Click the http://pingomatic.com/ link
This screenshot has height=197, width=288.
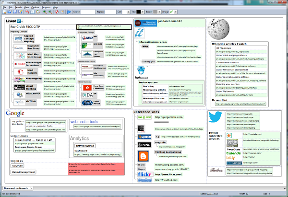pyautogui.click(x=169, y=117)
